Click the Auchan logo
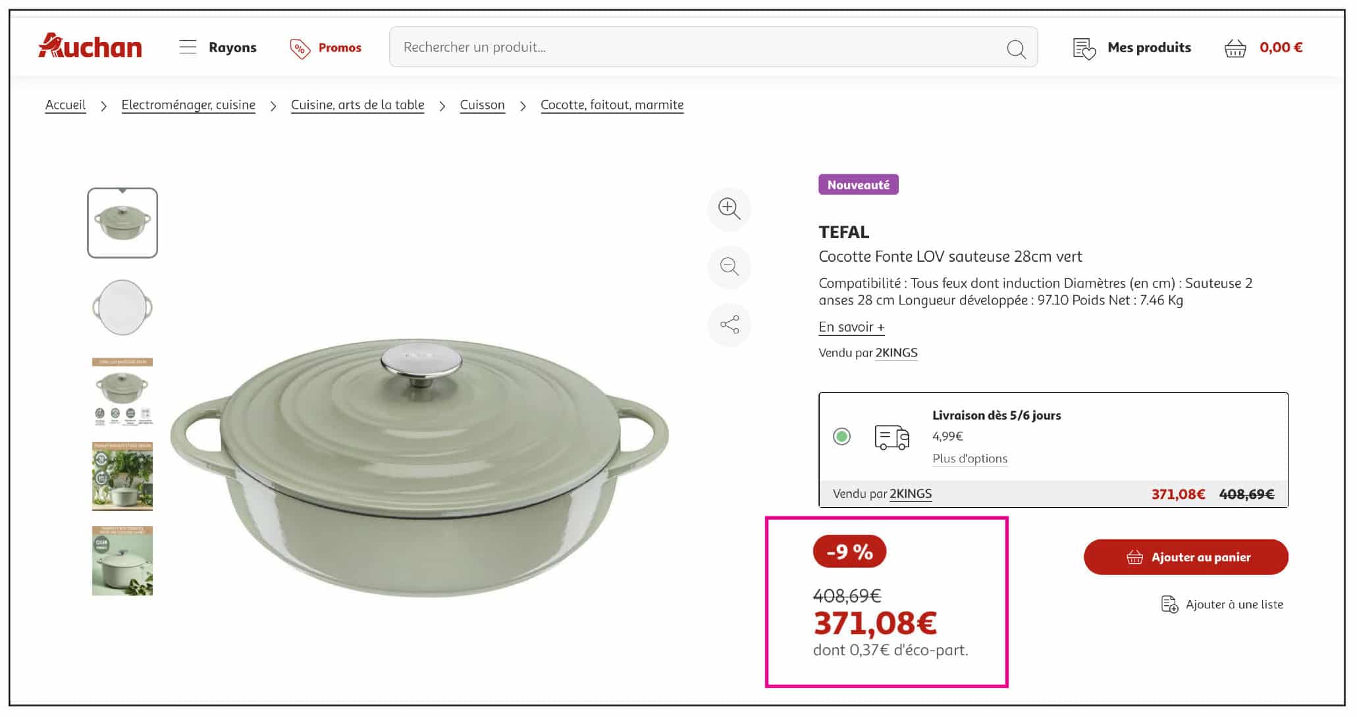Screen dimensions: 1357x717 coord(90,47)
